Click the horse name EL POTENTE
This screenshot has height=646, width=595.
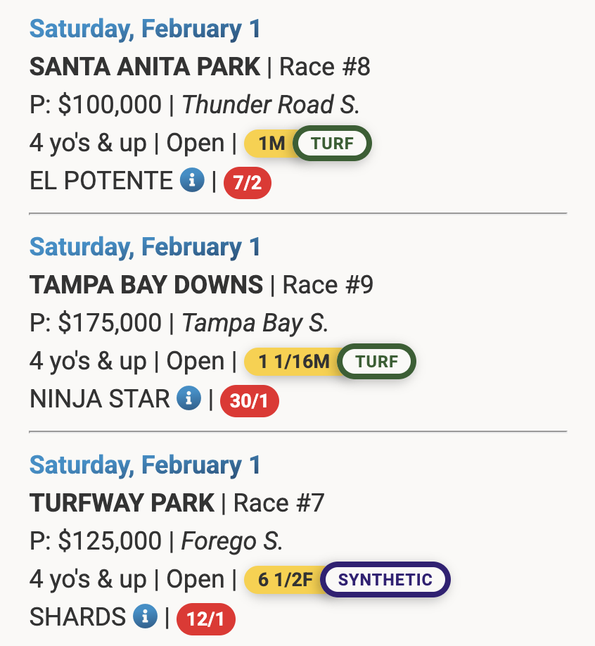(x=101, y=181)
